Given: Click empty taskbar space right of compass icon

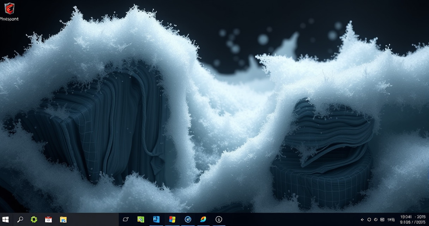Looking at the screenshot, I should coord(289,219).
